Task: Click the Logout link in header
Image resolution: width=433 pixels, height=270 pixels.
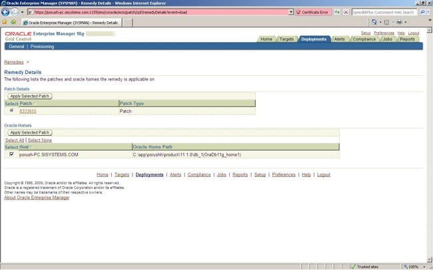Action: point(414,33)
